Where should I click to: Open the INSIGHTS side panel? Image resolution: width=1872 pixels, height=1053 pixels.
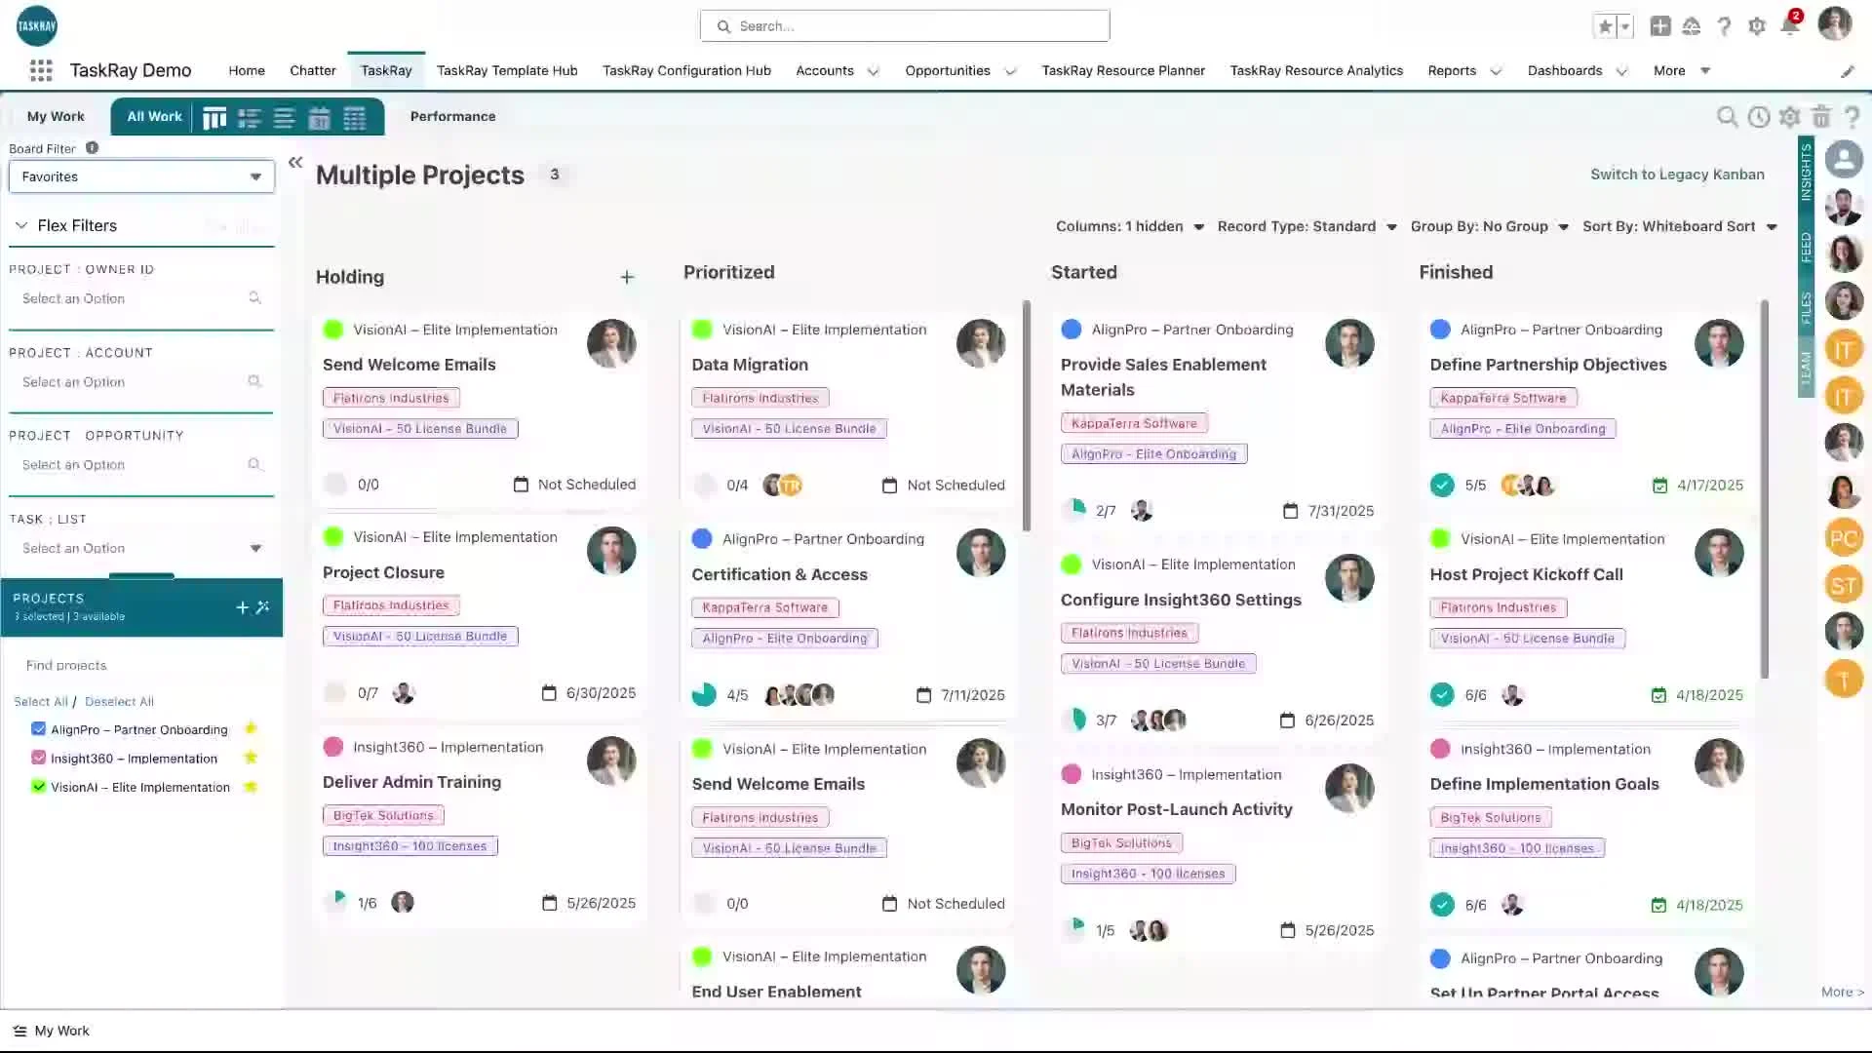1806,173
